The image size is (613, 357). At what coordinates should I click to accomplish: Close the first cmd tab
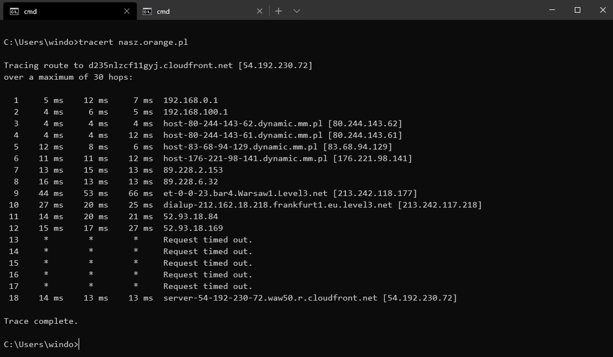coord(127,11)
